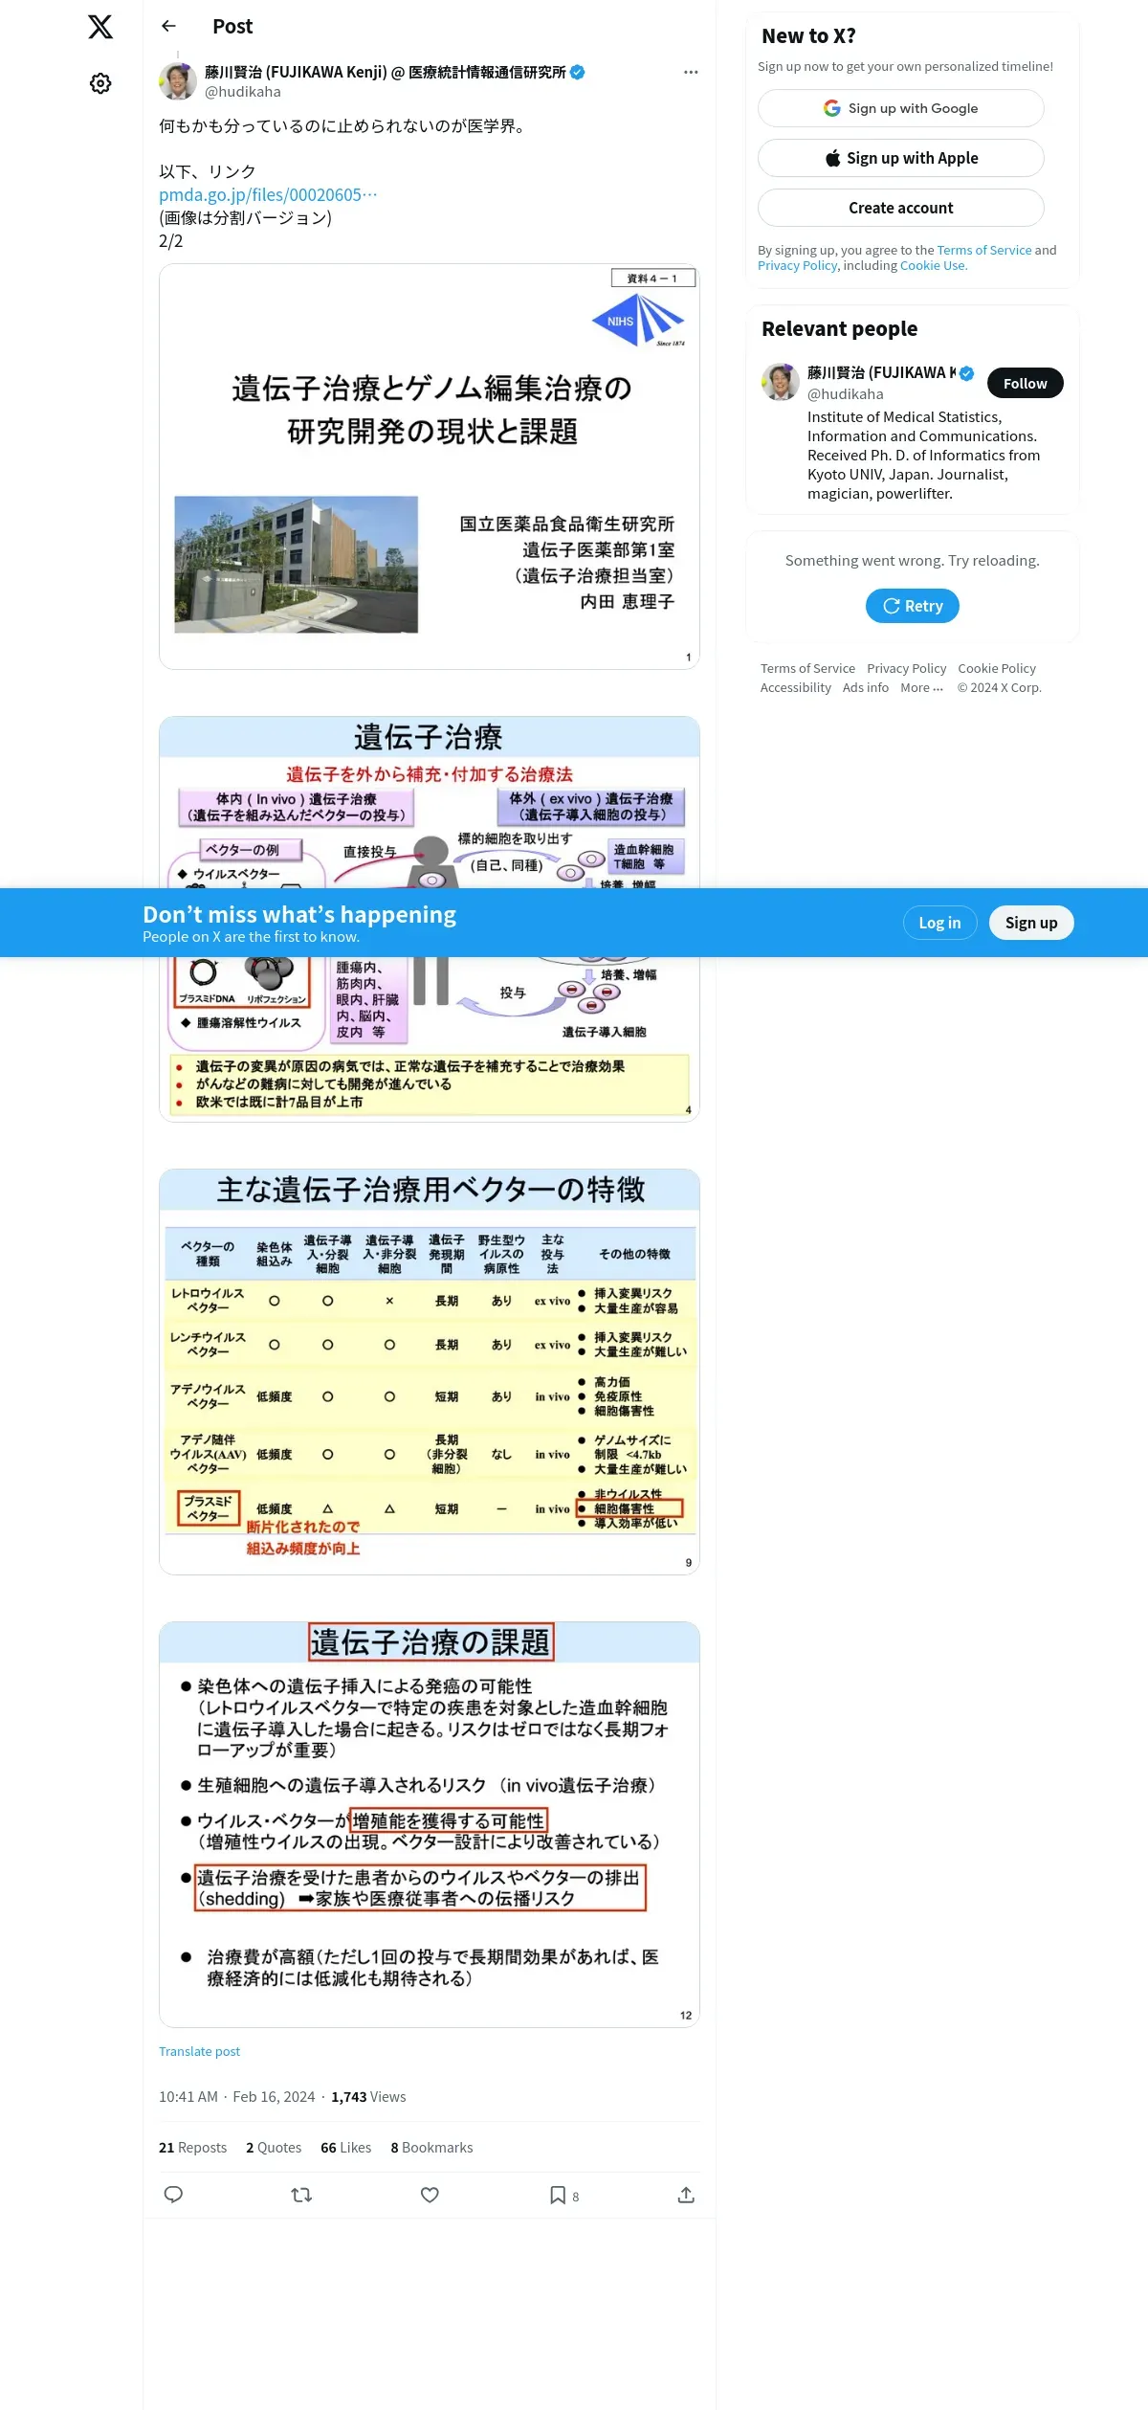Image resolution: width=1148 pixels, height=2410 pixels.
Task: Open the author display name on the post
Action: 385,73
